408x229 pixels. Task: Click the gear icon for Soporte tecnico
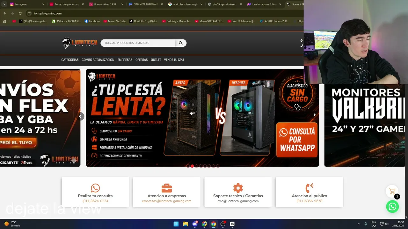coord(238,188)
